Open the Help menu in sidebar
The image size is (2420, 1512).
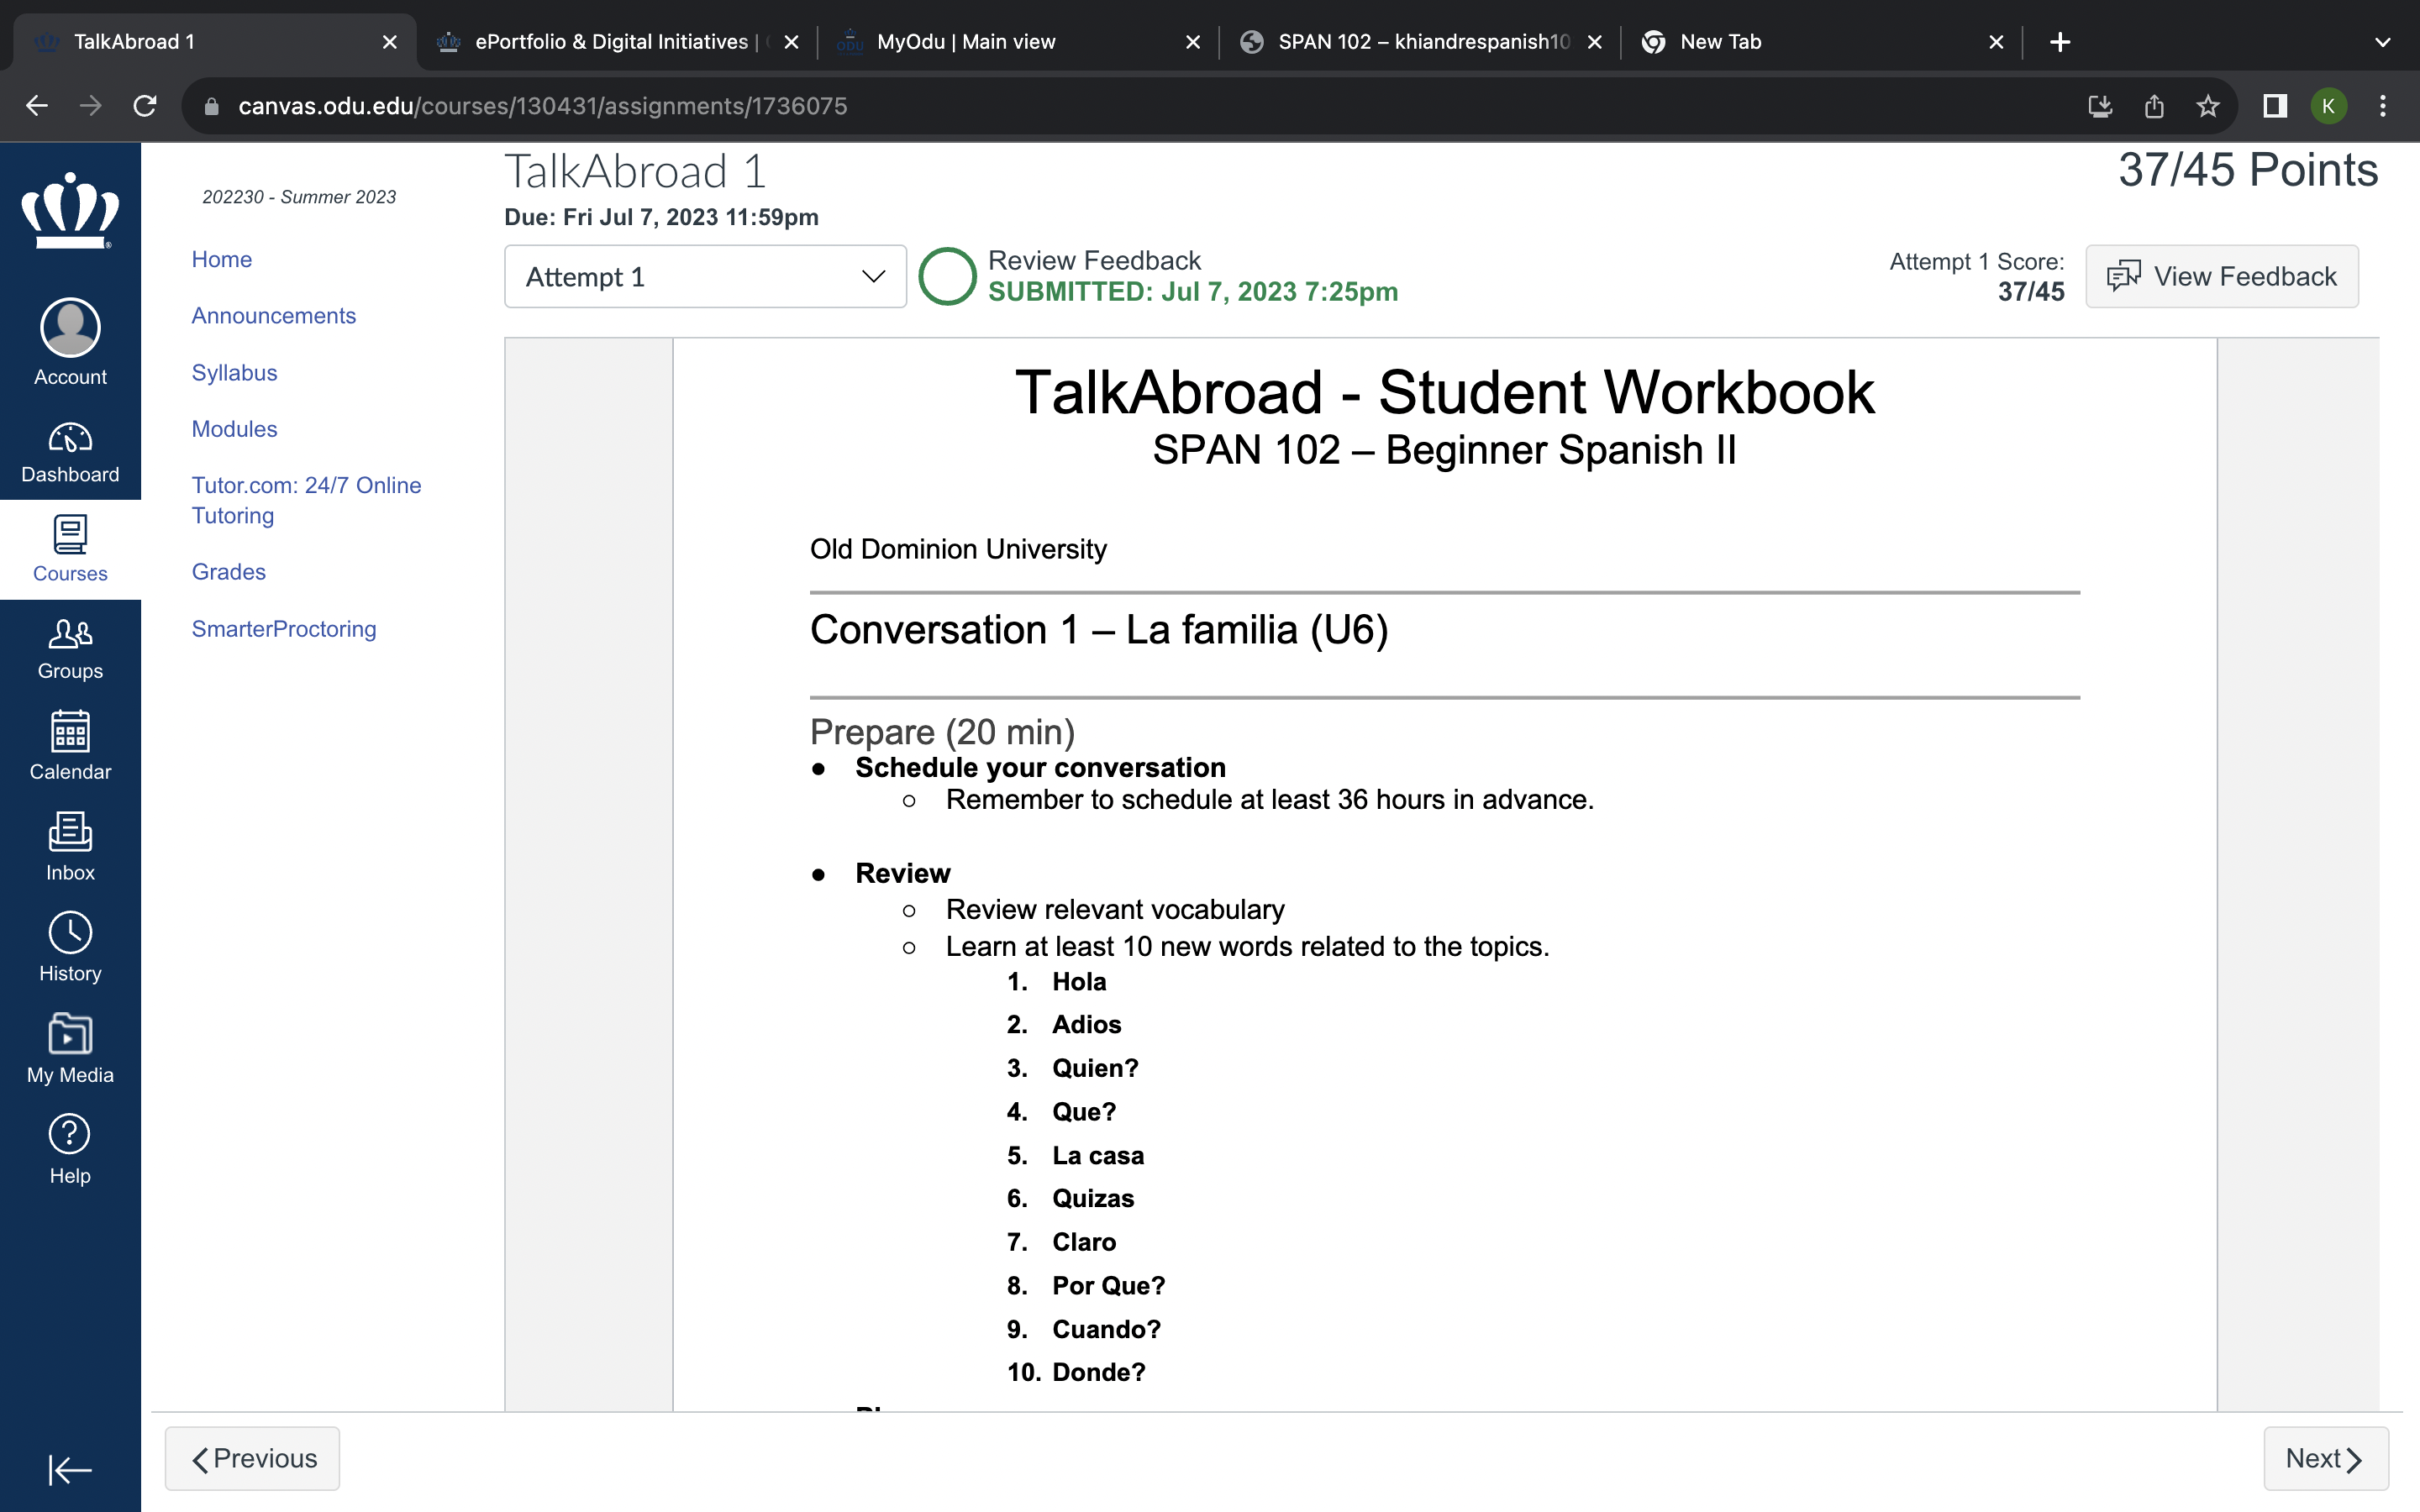[x=70, y=1149]
